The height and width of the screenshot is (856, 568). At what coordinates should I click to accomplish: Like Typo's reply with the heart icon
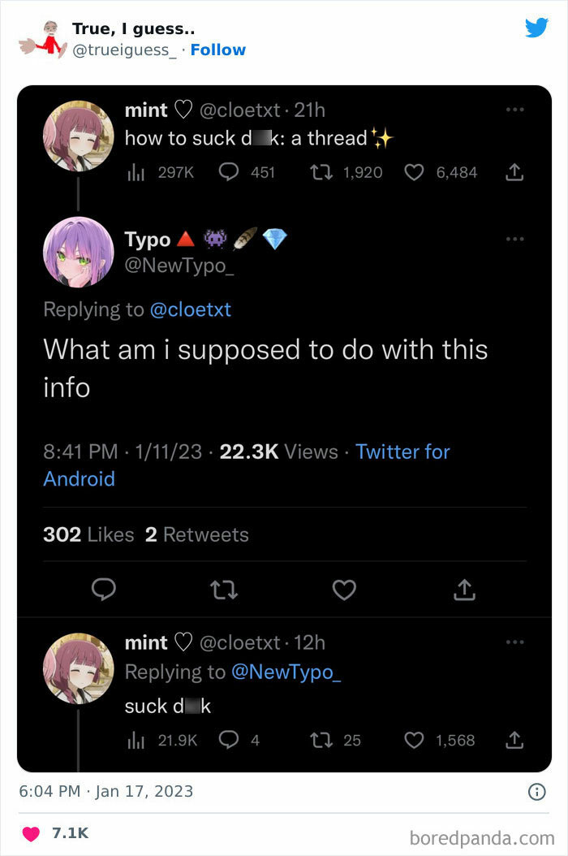click(344, 590)
